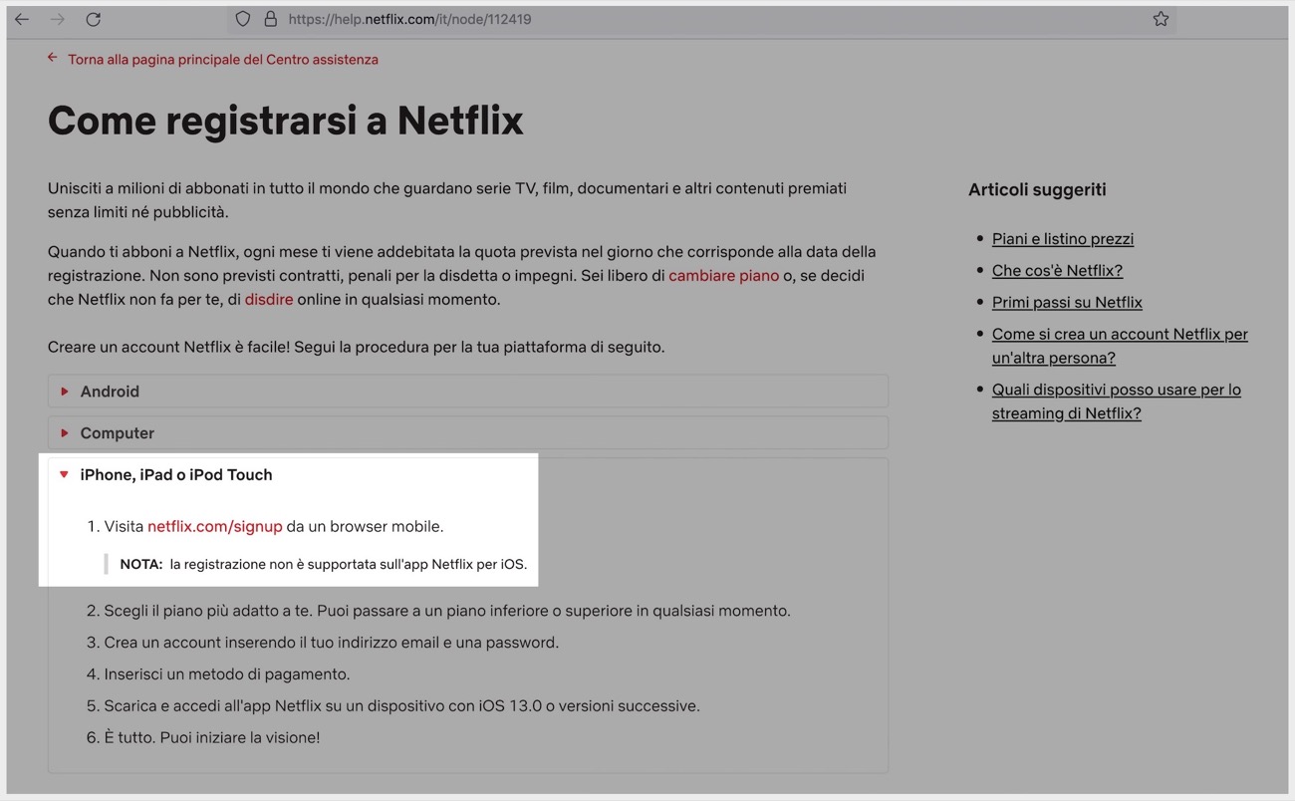Click the browser back navigation arrow
This screenshot has height=801, width=1295.
tap(21, 18)
